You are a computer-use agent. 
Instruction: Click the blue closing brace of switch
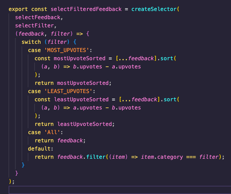point(23,165)
